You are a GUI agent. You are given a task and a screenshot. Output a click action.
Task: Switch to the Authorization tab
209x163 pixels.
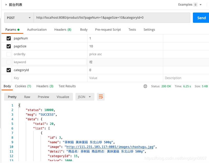(37, 30)
